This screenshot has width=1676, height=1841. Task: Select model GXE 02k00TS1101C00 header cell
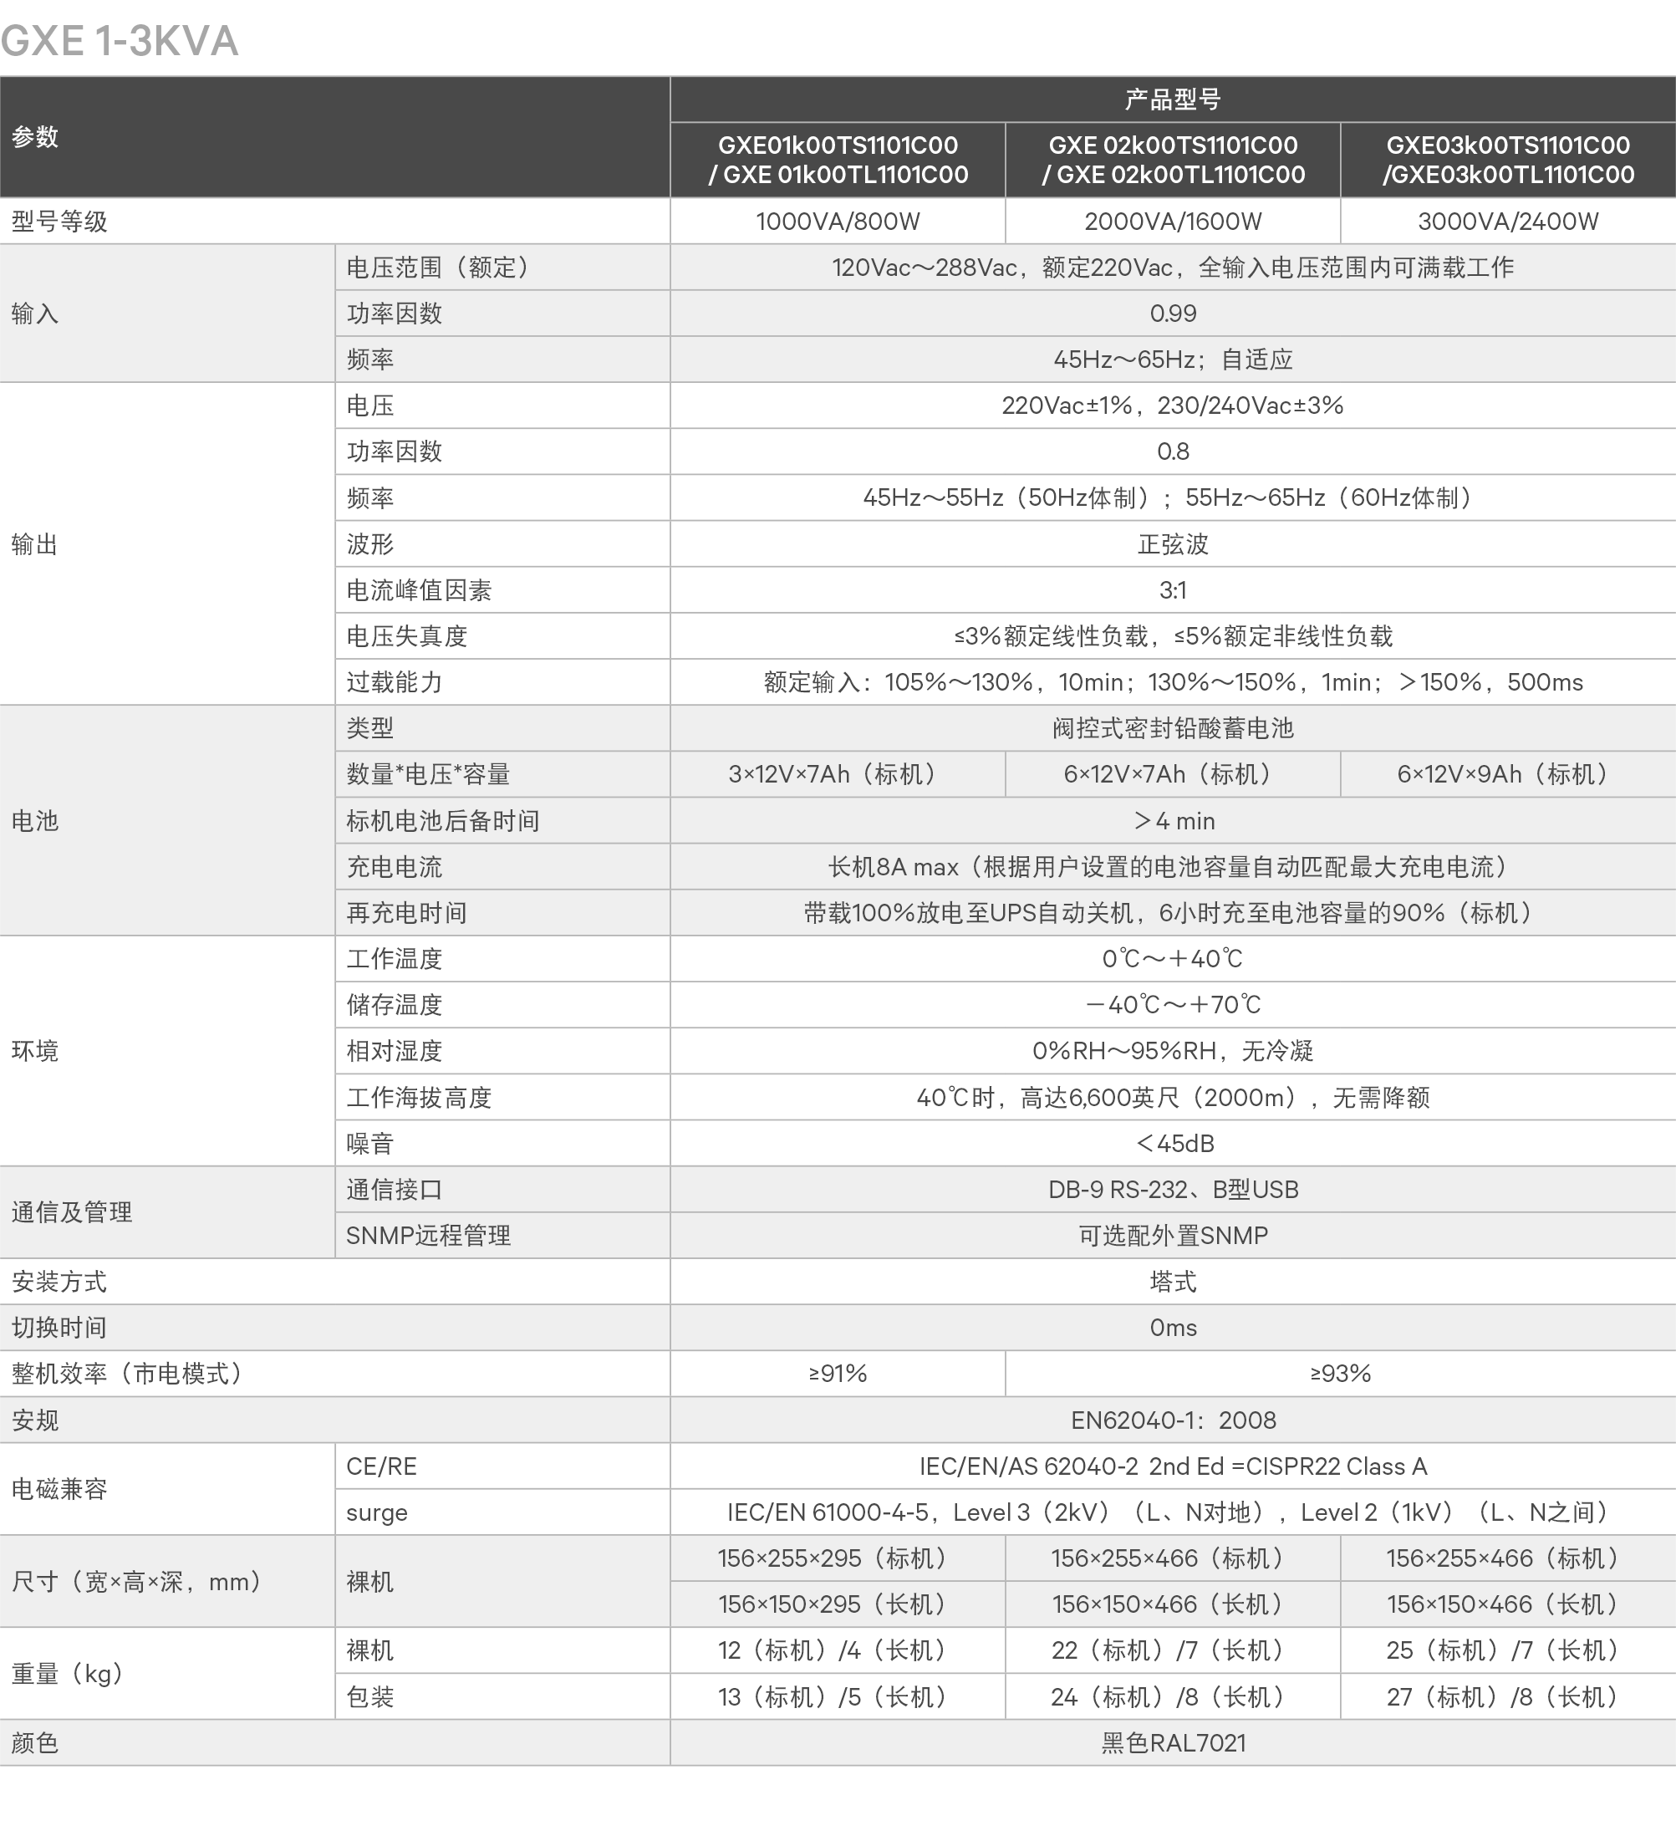click(x=1173, y=160)
